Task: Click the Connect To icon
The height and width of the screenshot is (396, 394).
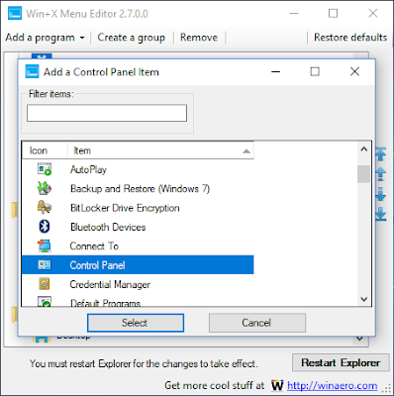Action: pyautogui.click(x=45, y=246)
